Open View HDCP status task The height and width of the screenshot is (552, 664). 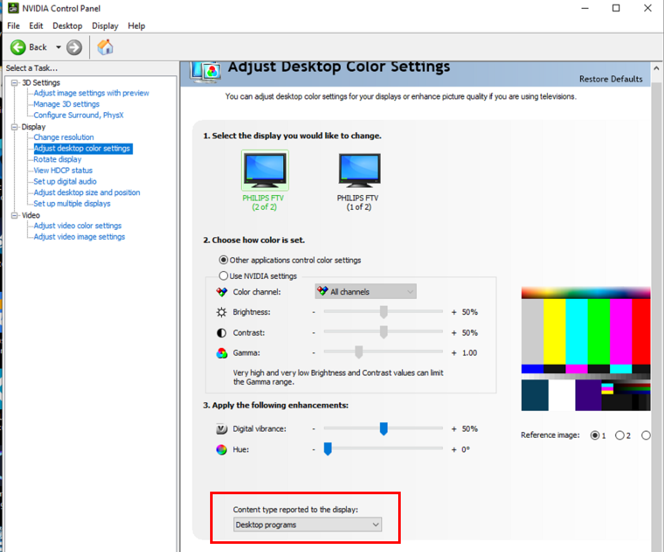[x=63, y=170]
